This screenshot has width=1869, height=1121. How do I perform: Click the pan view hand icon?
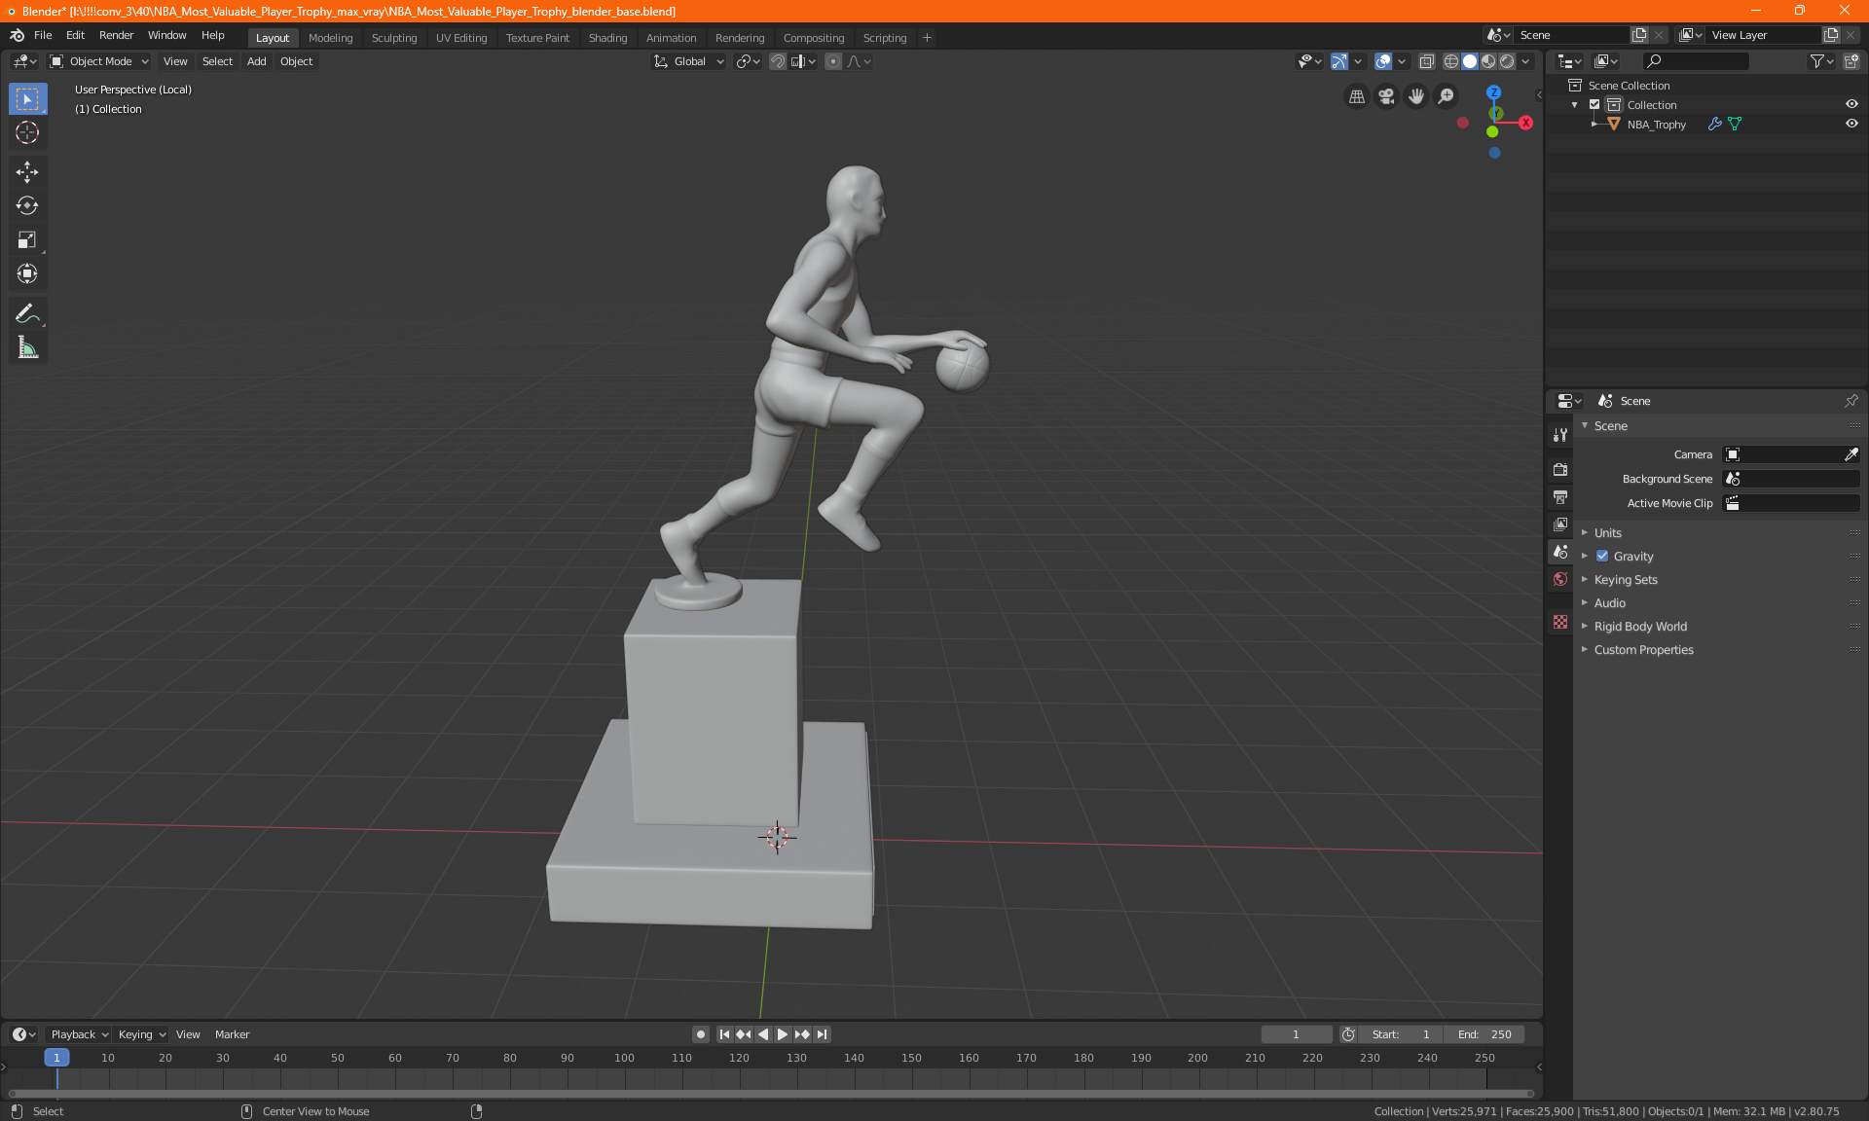pyautogui.click(x=1416, y=96)
